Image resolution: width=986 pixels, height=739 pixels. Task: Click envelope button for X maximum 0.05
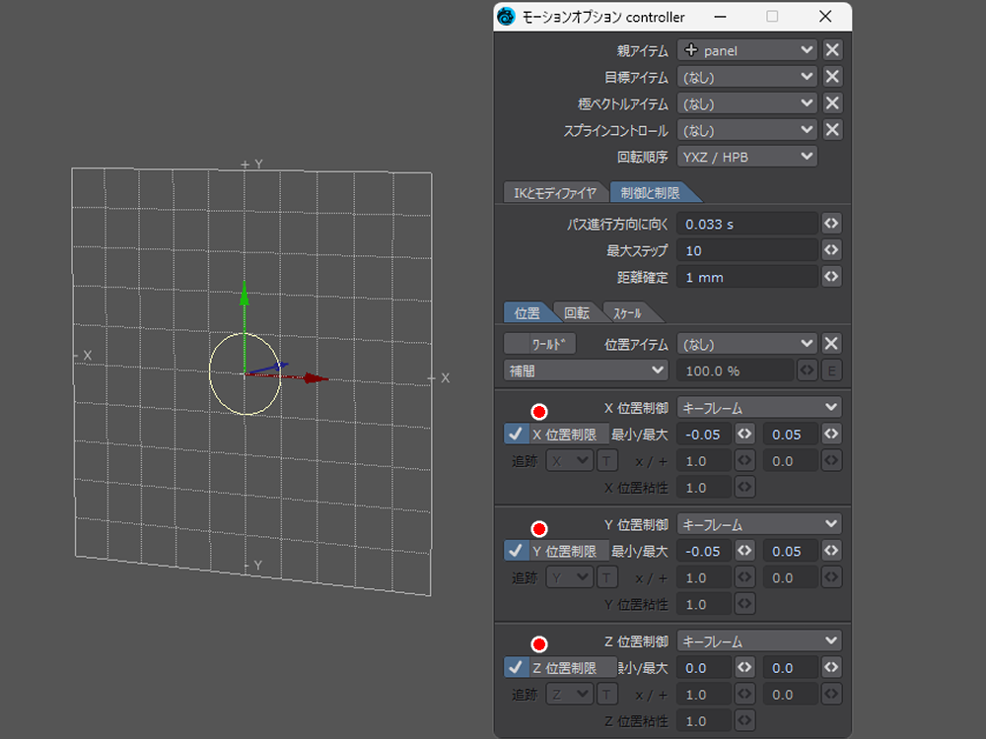831,434
